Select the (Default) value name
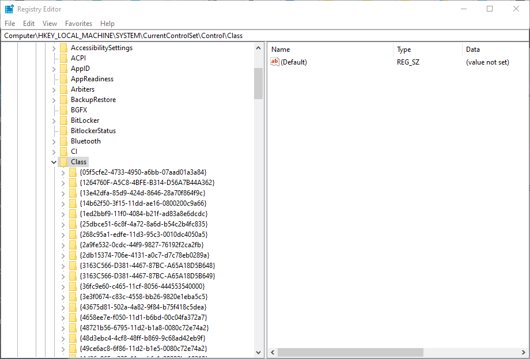530x359 pixels. tap(294, 62)
